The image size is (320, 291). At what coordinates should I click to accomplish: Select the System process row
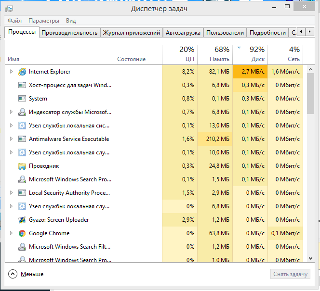pos(154,99)
